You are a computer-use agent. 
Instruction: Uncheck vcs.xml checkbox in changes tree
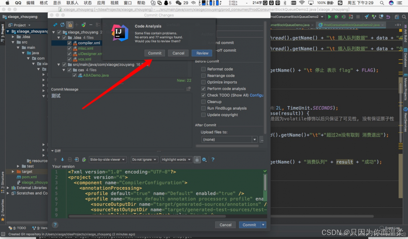[69, 59]
